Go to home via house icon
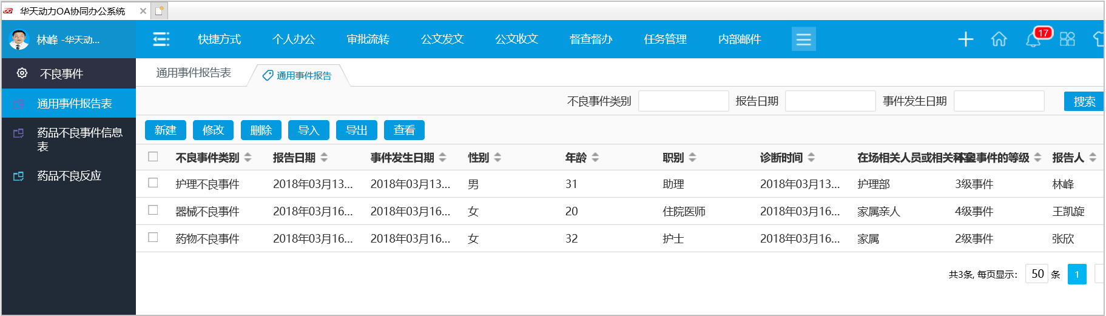This screenshot has width=1106, height=316. pos(999,39)
